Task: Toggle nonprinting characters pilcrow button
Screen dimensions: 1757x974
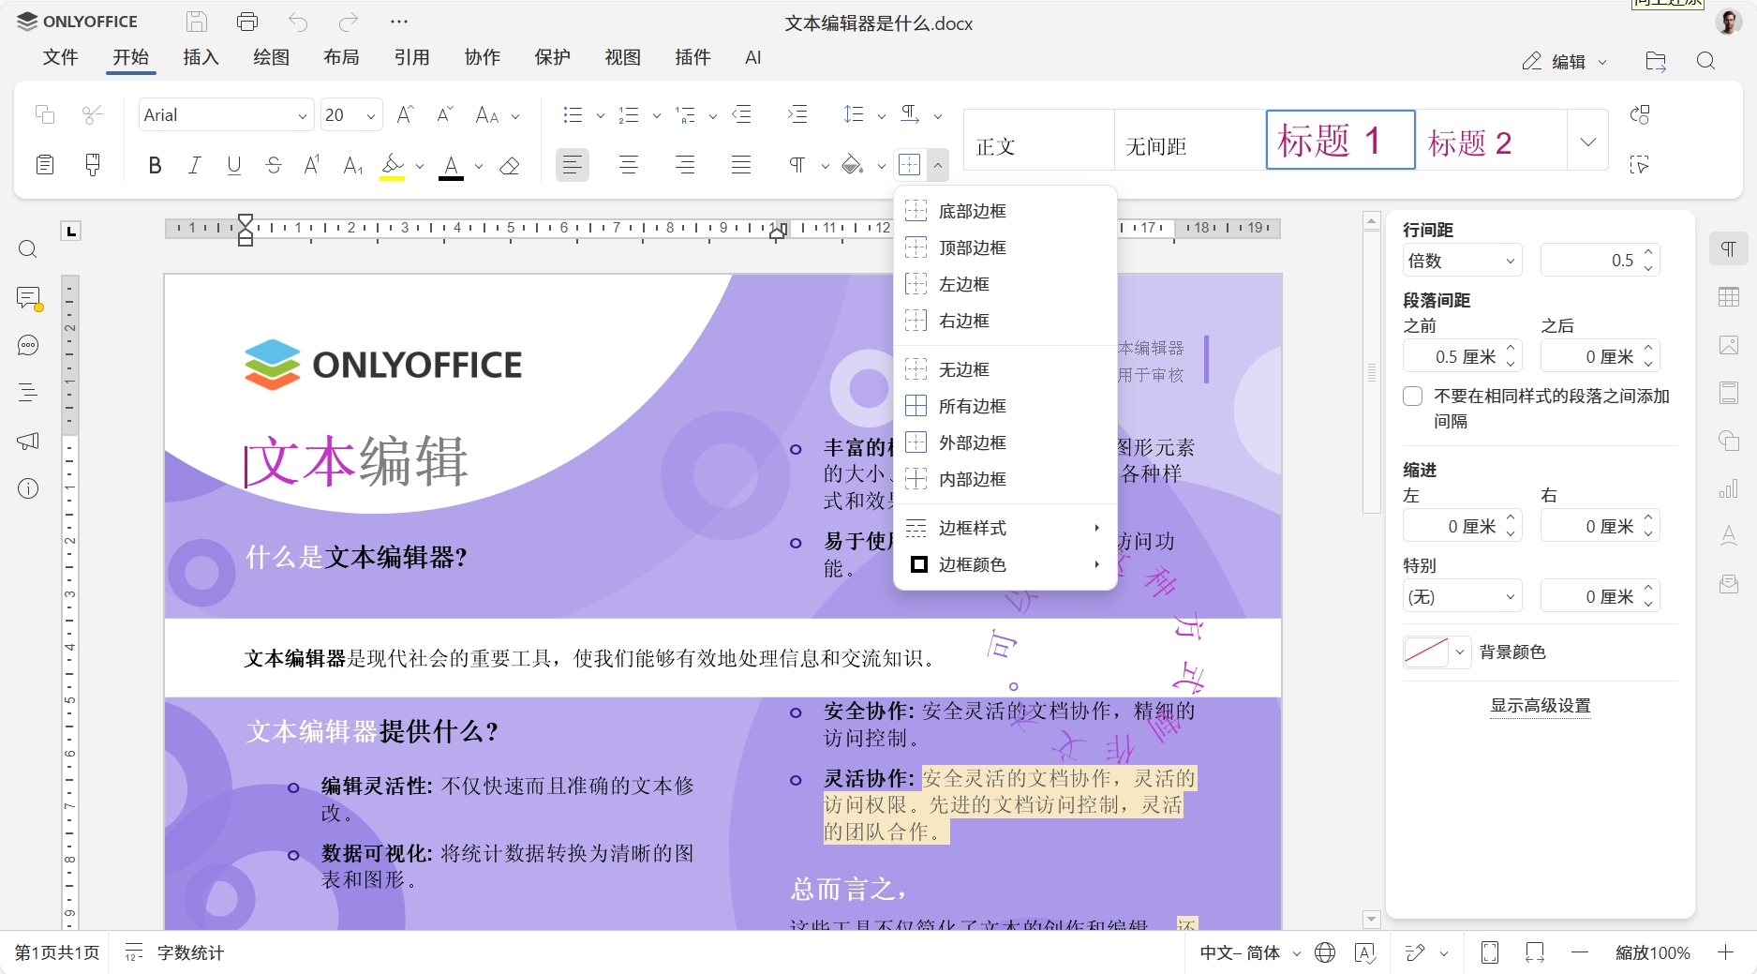Action: tap(797, 166)
